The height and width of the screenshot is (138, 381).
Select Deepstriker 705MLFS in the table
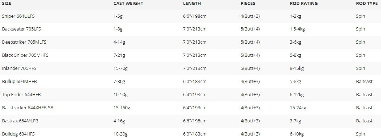pos(24,42)
